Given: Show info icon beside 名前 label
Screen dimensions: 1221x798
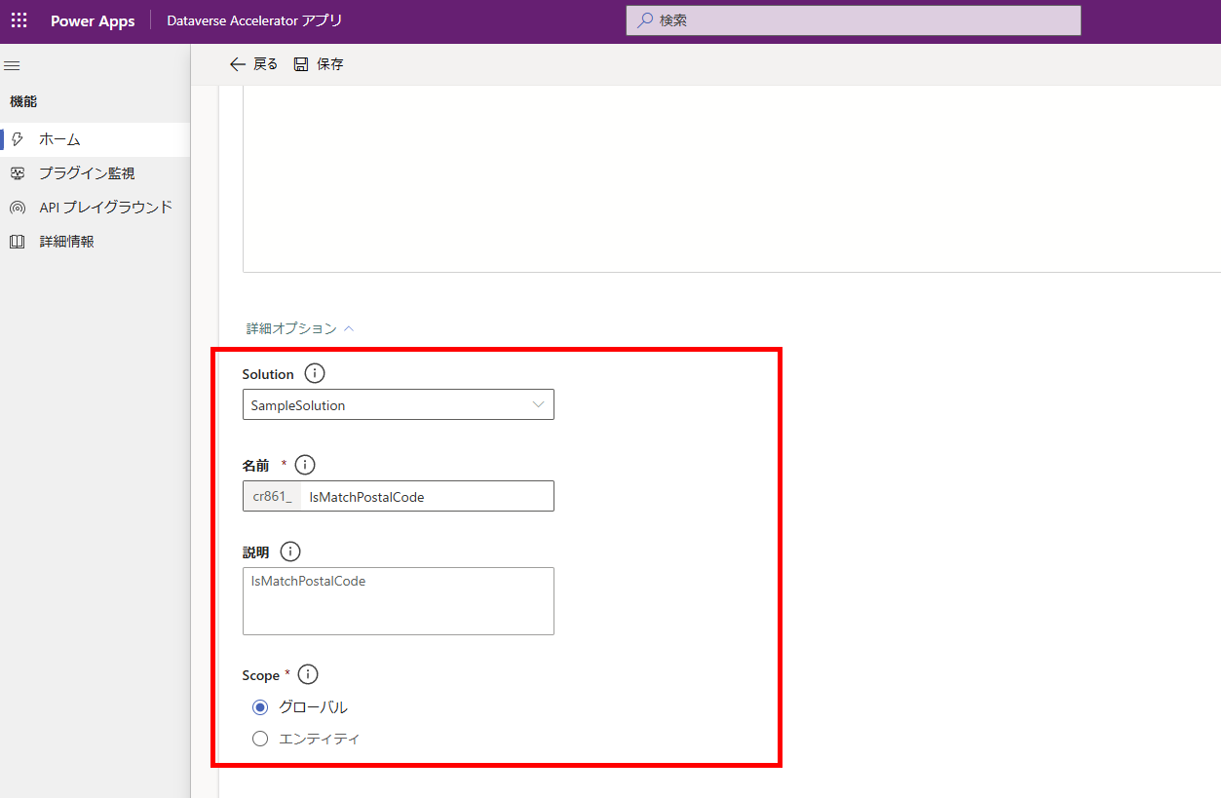Looking at the screenshot, I should (305, 465).
